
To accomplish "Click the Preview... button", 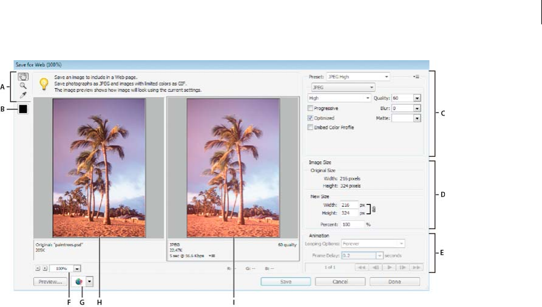I will (50, 281).
